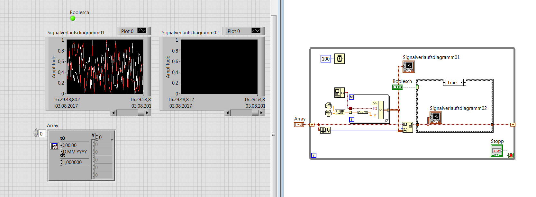Click the Y input of Build Waveform
The height and width of the screenshot is (197, 536).
[x=375, y=116]
